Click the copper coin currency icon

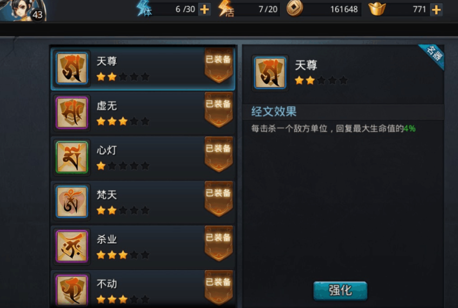294,9
